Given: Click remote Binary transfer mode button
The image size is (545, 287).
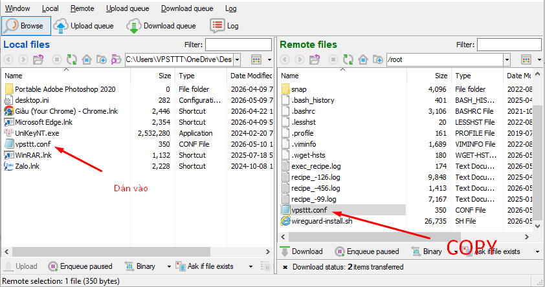Looking at the screenshot, I should pyautogui.click(x=427, y=251).
